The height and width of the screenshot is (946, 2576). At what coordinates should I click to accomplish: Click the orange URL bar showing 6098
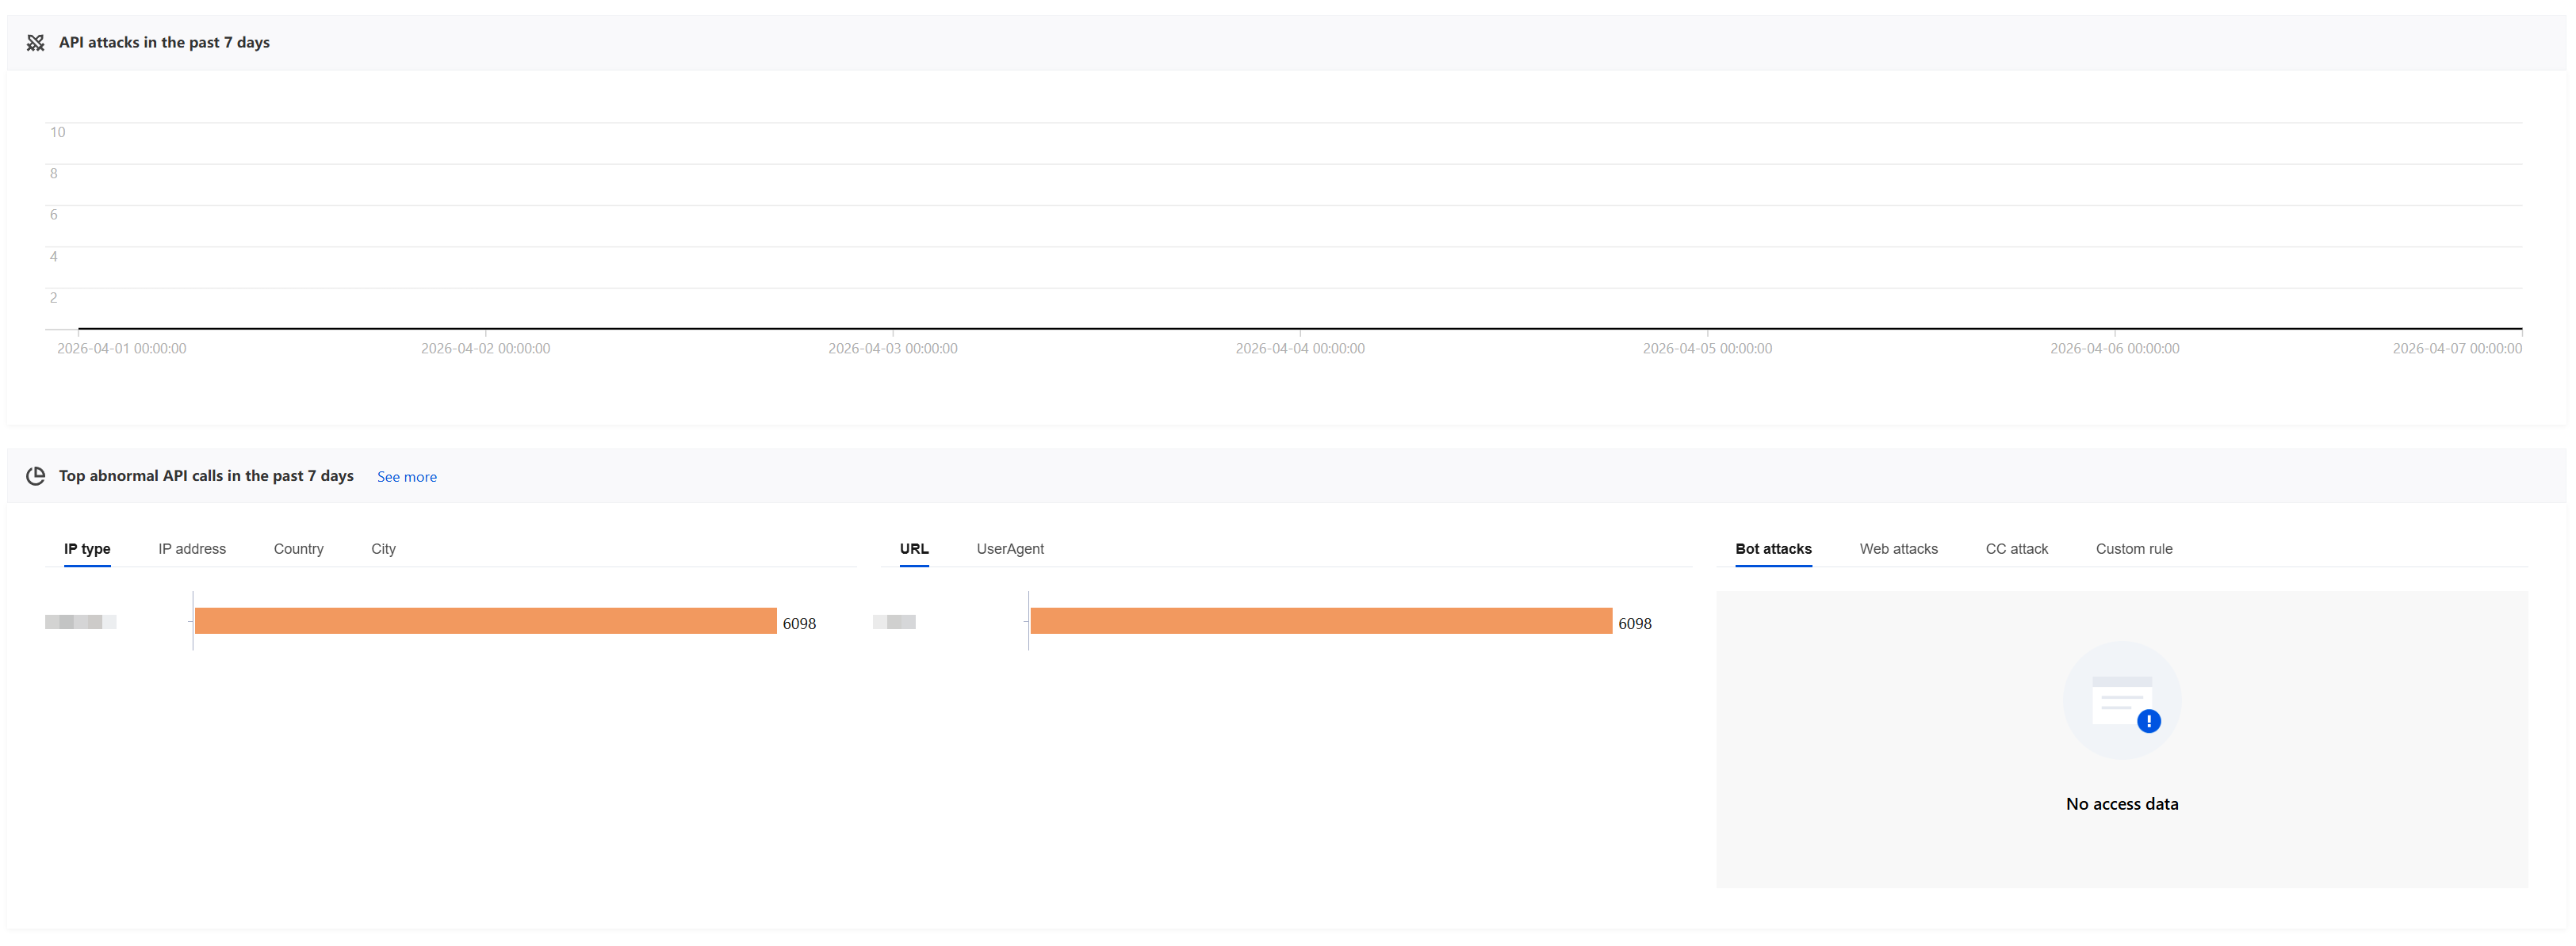click(1320, 620)
